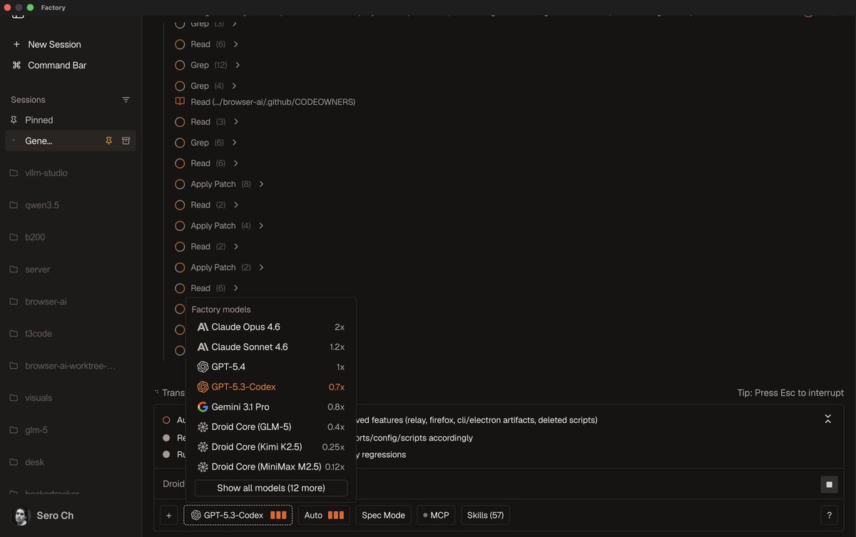Open Skills (57) list
Screen dimensions: 856x537
pyautogui.click(x=485, y=516)
